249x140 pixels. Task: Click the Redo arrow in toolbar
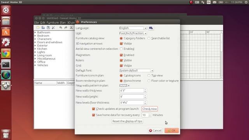tap(66, 28)
